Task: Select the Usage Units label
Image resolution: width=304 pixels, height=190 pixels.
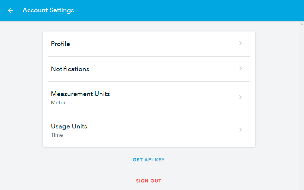Action: (x=69, y=126)
